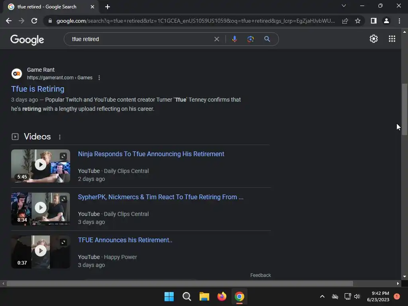View site info via the padlock icon

point(50,21)
